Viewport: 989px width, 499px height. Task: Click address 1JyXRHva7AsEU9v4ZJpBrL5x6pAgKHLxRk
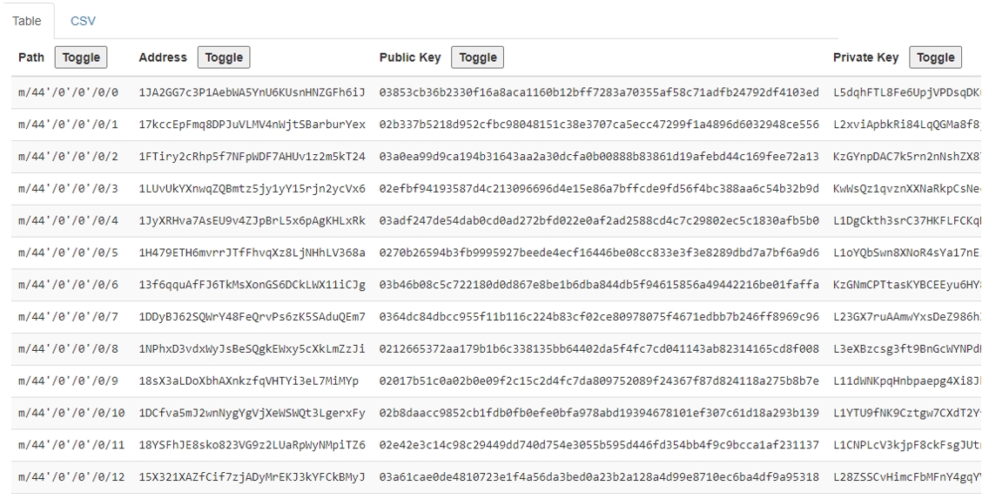point(252,221)
